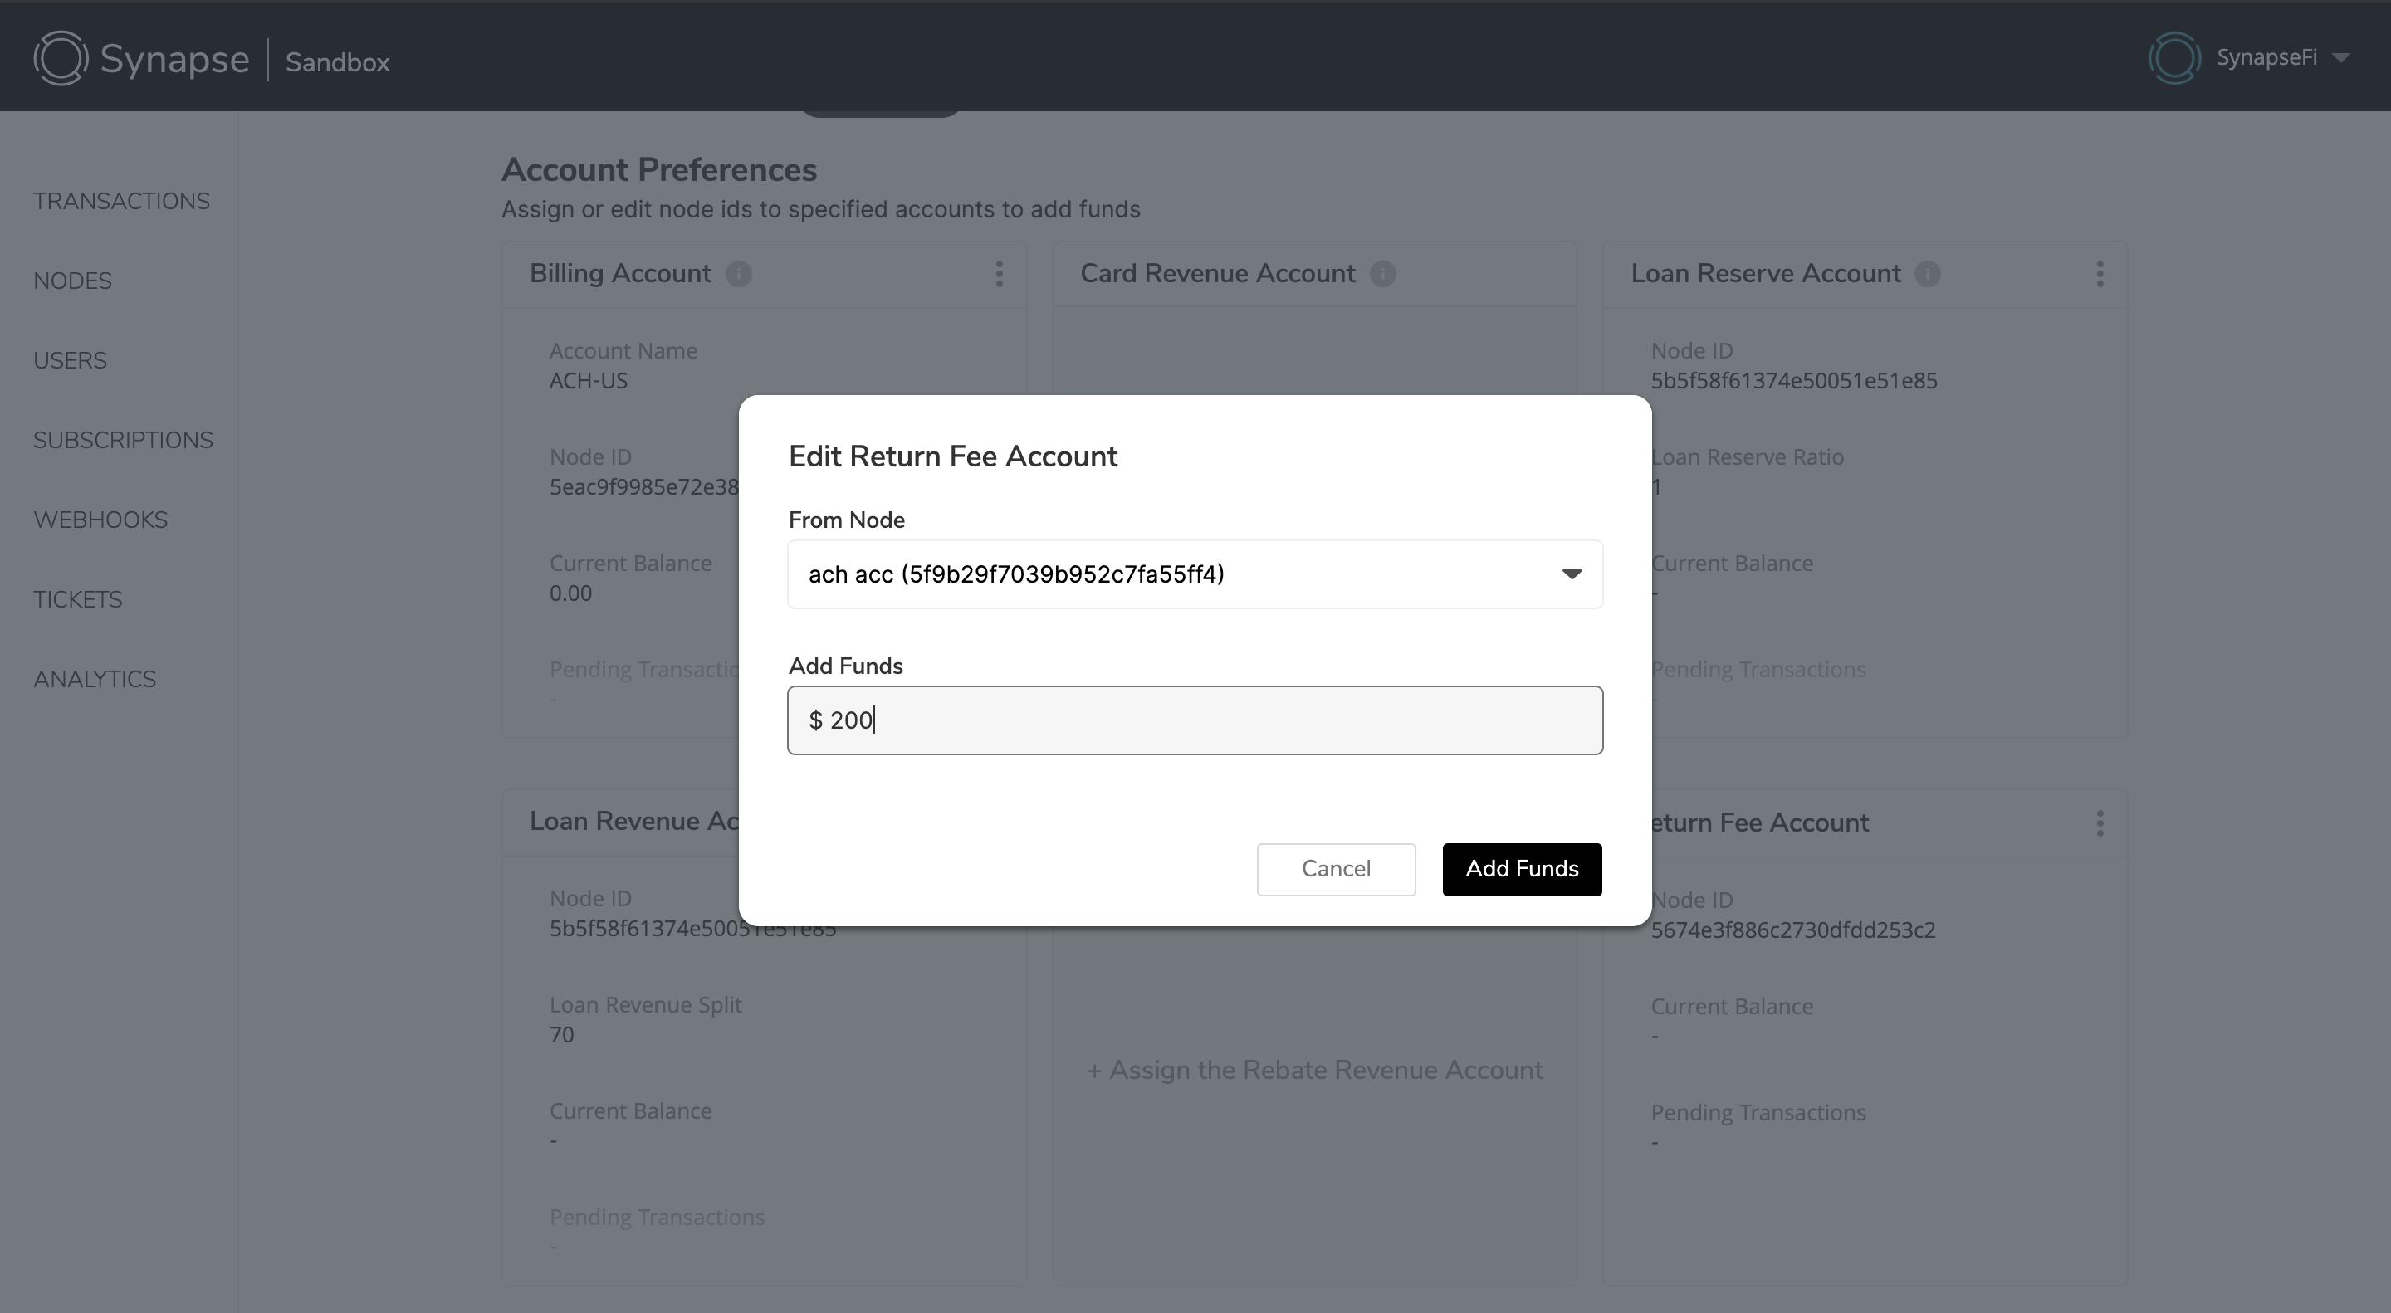Open the Users section

coord(71,361)
